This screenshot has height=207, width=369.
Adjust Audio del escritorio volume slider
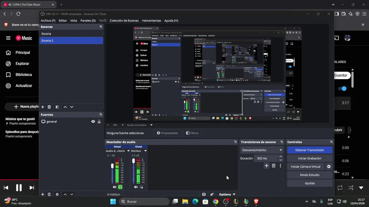112,166
